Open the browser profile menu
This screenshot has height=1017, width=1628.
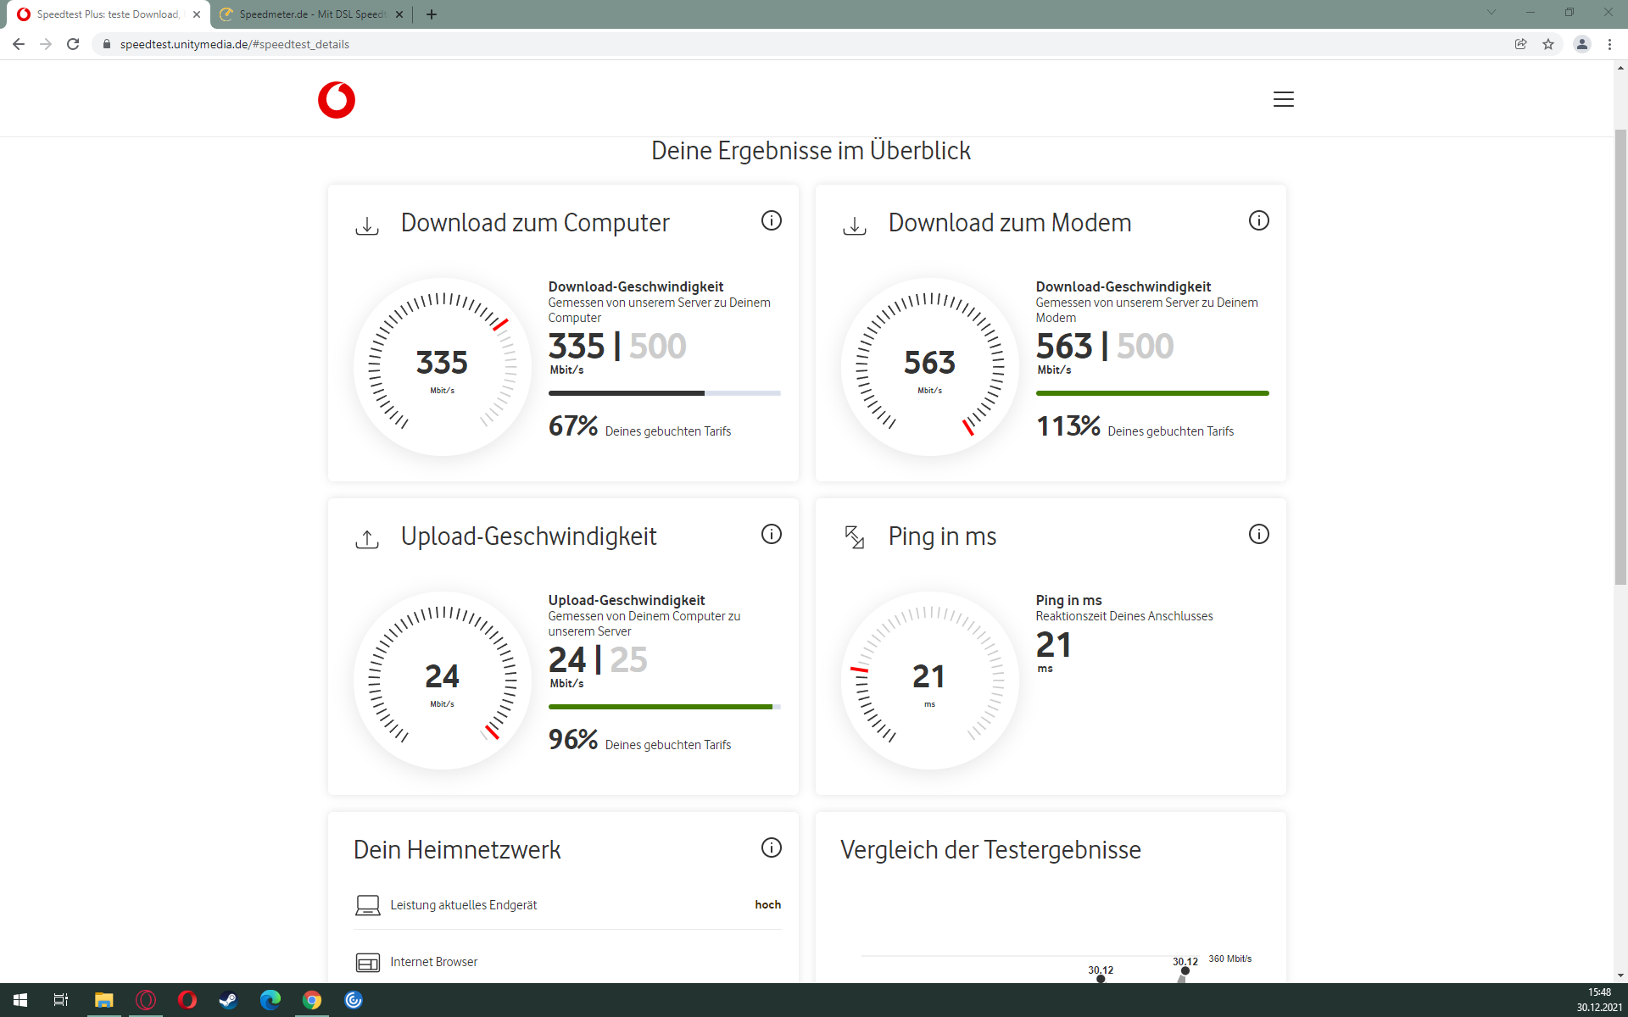click(1581, 44)
